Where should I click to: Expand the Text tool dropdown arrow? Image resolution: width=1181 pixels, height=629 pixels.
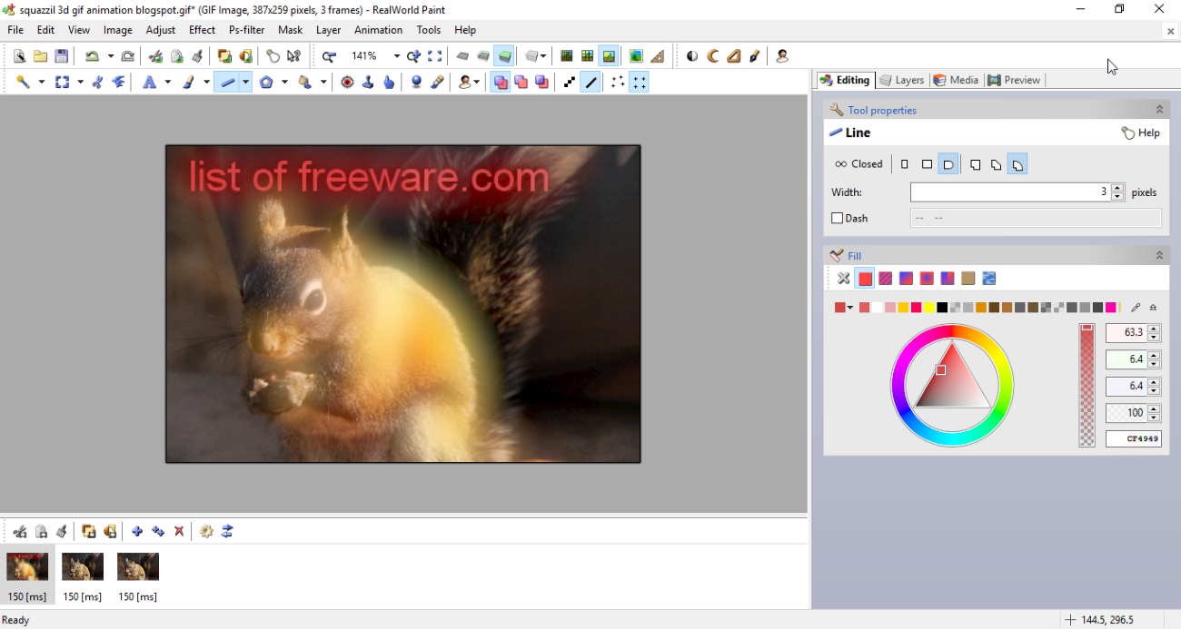pyautogui.click(x=168, y=82)
